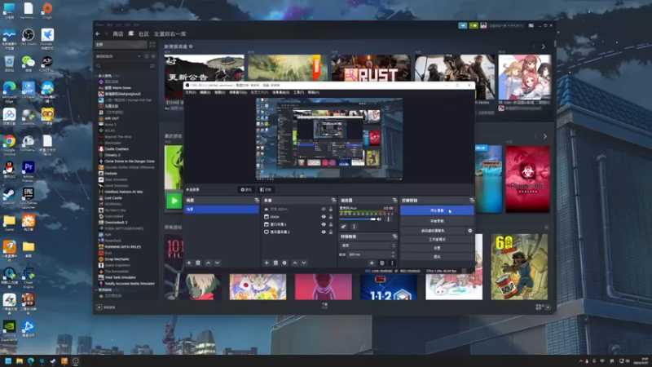The width and height of the screenshot is (652, 367).
Task: Collapse multiplayer games category in Steam
Action: pyautogui.click(x=96, y=76)
